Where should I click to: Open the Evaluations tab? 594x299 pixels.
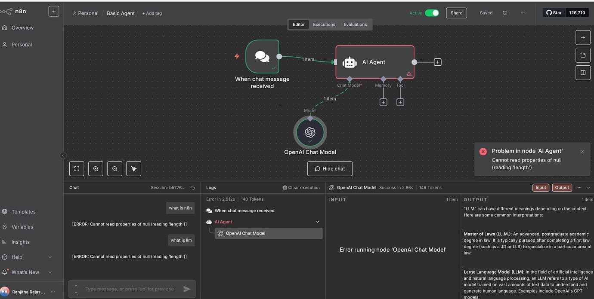tap(355, 24)
